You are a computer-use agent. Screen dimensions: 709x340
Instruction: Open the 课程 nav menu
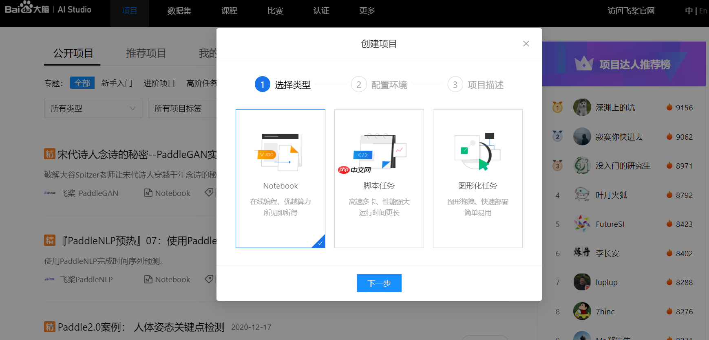(230, 11)
